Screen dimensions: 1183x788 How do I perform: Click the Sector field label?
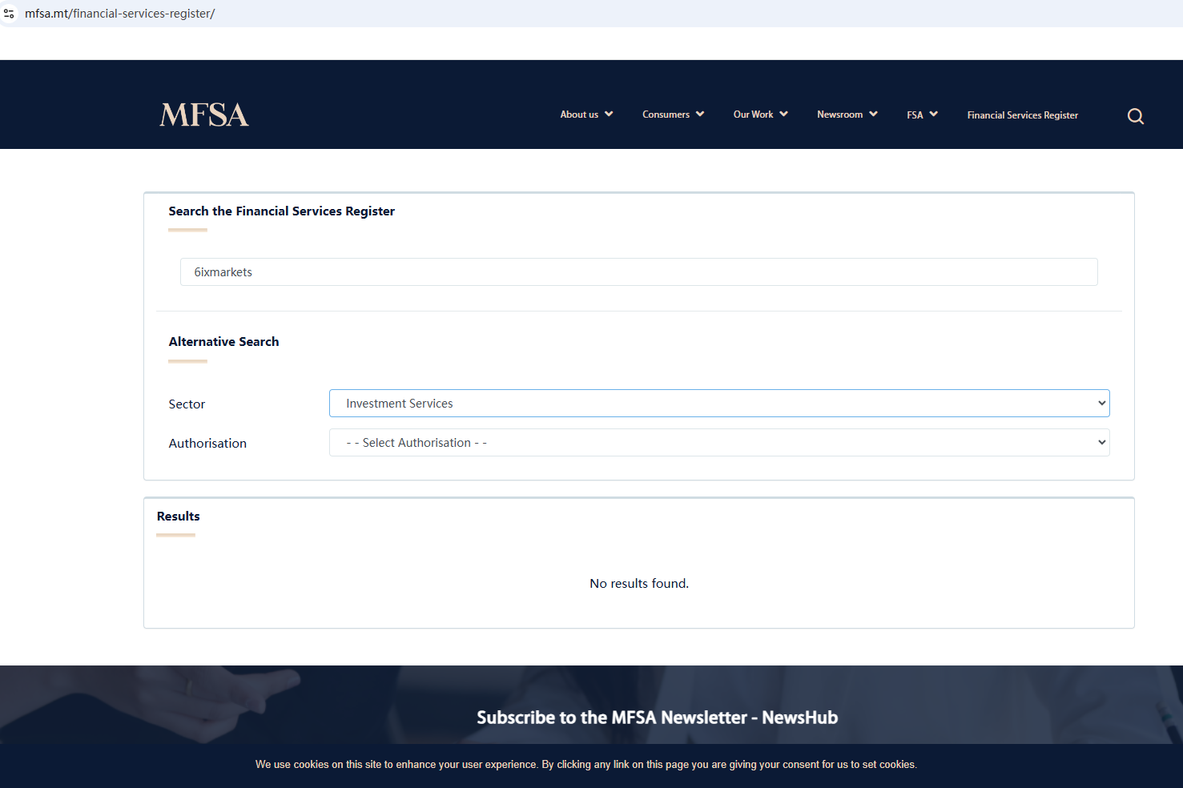[187, 404]
